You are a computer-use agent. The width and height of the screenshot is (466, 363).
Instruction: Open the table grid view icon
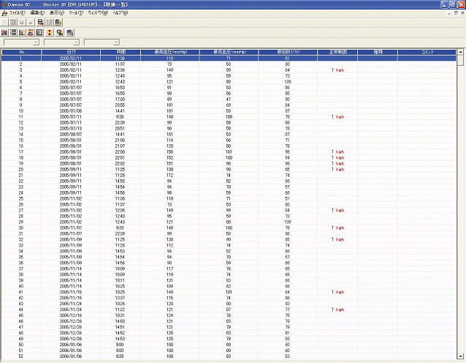(39, 32)
